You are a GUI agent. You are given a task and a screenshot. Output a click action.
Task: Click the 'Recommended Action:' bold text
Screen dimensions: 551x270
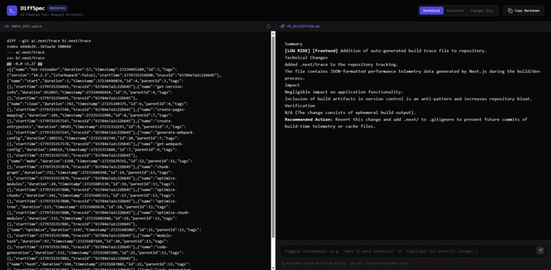tap(308, 119)
